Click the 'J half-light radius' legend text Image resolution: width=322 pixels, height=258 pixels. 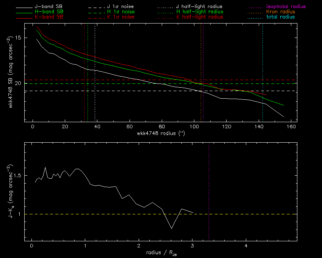click(199, 7)
